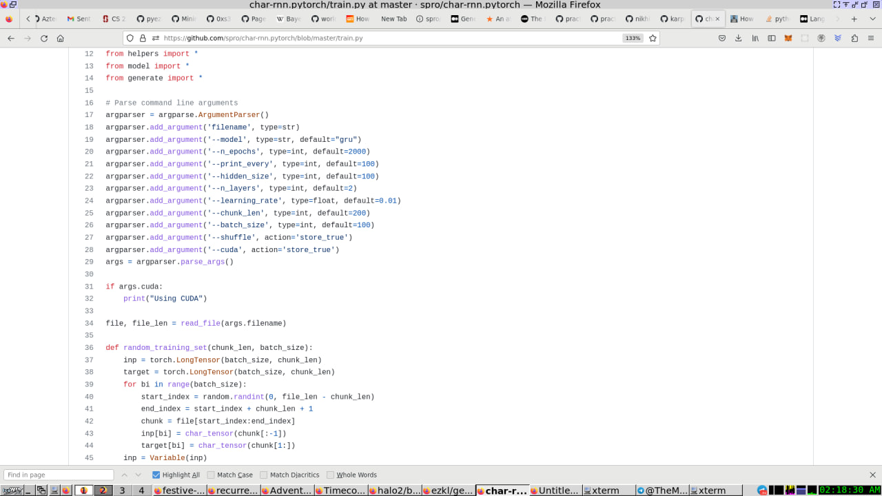Click the blue chevrons extension icon
Screen dimensions: 882x496
pyautogui.click(x=838, y=39)
